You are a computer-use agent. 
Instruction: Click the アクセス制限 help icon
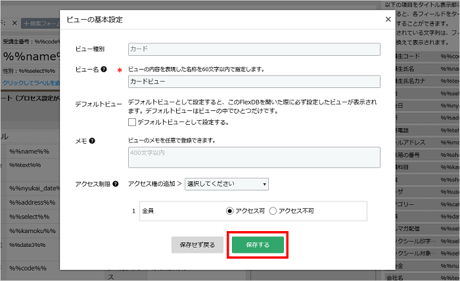[116, 184]
